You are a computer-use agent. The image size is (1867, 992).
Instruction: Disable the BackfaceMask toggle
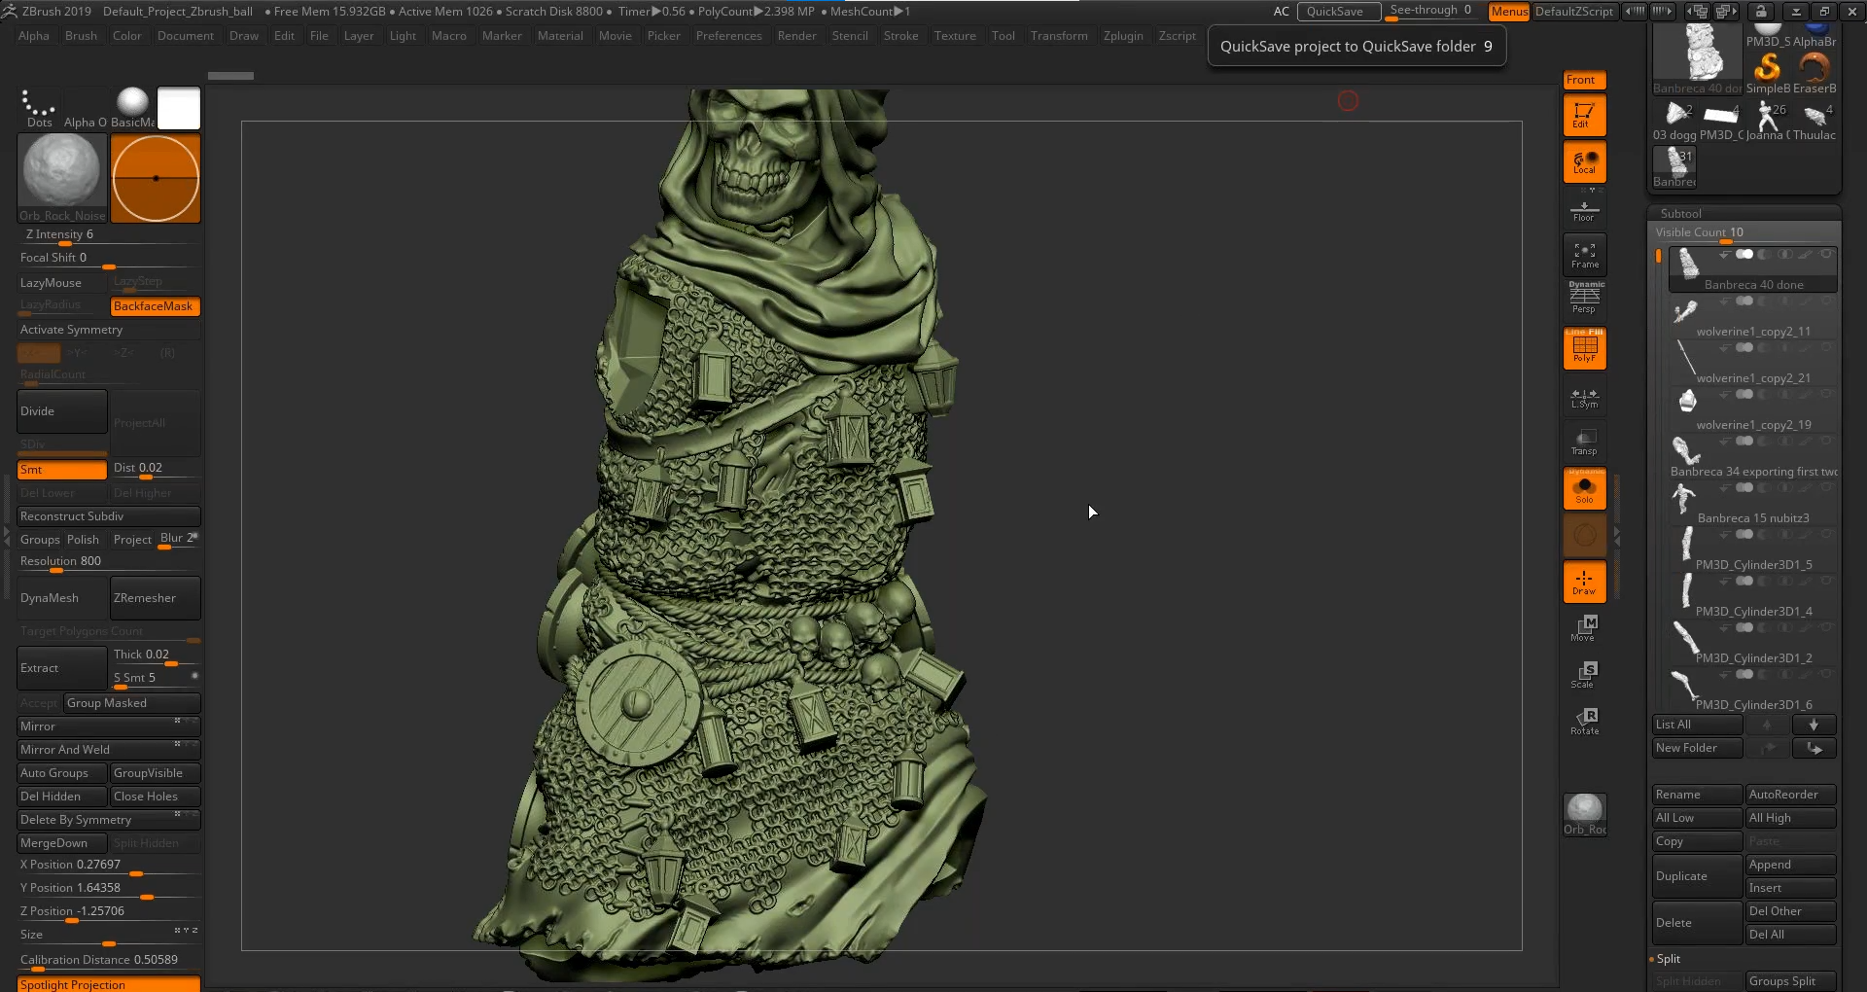[x=155, y=306]
